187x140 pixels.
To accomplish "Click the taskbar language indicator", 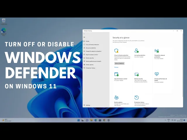I will point(169,120).
